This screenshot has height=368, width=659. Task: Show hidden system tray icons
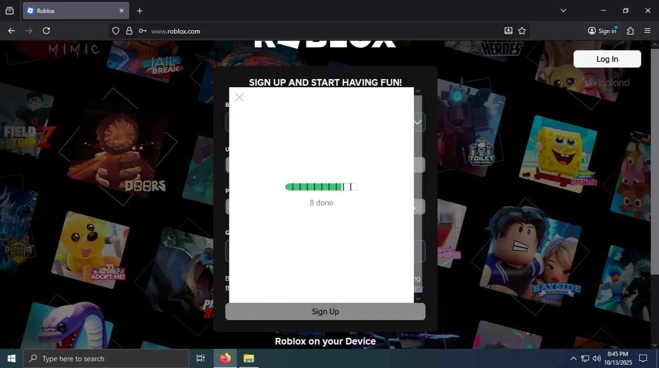573,358
